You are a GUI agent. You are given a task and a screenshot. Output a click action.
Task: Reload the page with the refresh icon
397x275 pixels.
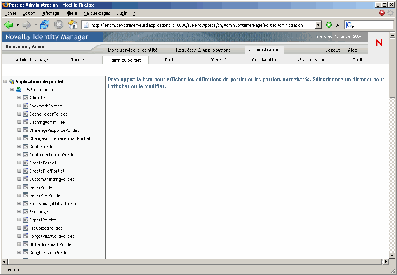coord(45,24)
